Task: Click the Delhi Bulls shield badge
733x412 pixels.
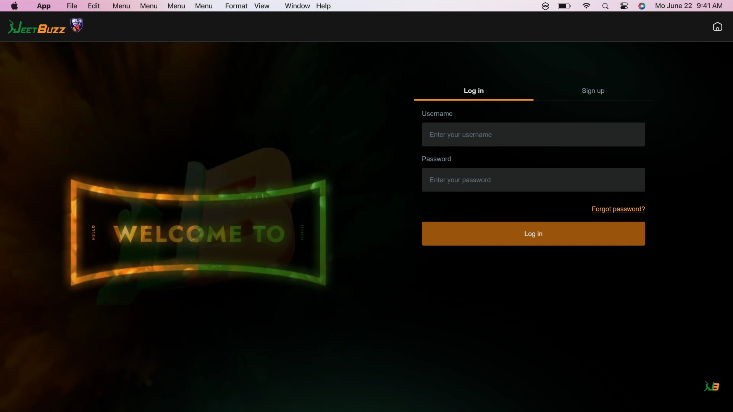Action: pos(77,25)
